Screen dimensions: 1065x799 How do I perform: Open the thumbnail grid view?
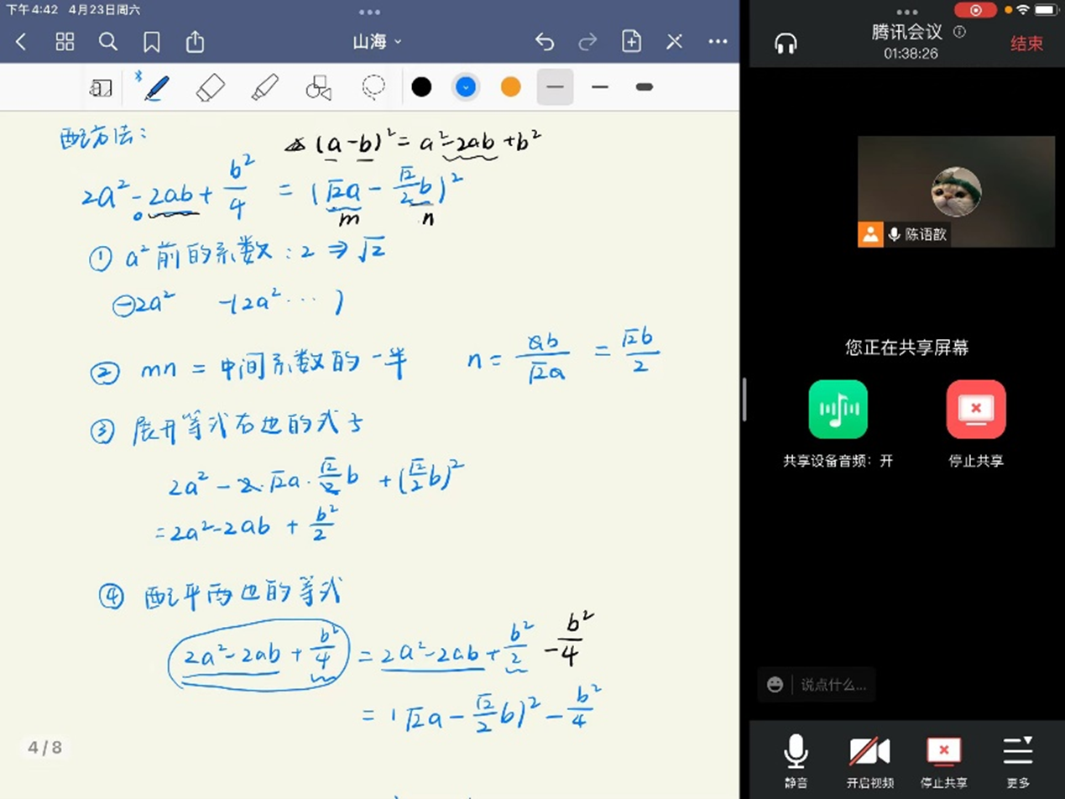coord(65,42)
